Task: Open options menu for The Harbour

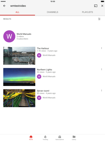Action: (x=102, y=48)
